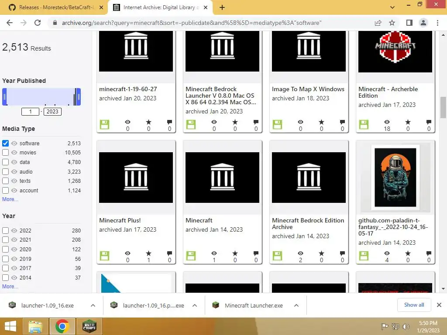
Task: Open options arrow for launcher-1.09_16.exe download
Action: pos(93,305)
